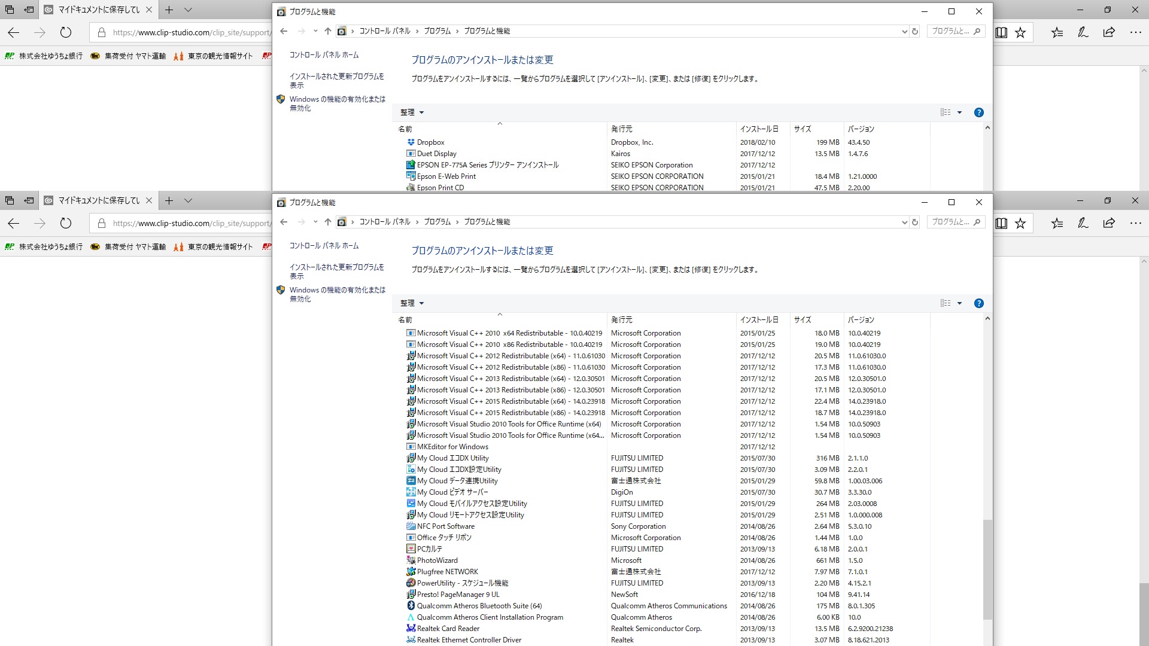Click the PhotoWizard program icon
This screenshot has height=646, width=1149.
[411, 560]
